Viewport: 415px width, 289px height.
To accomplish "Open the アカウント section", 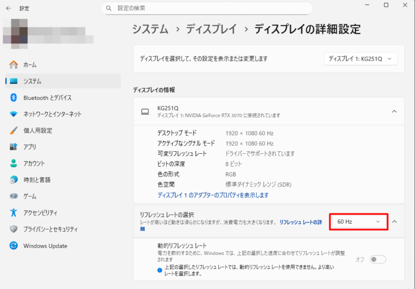I will [x=63, y=163].
